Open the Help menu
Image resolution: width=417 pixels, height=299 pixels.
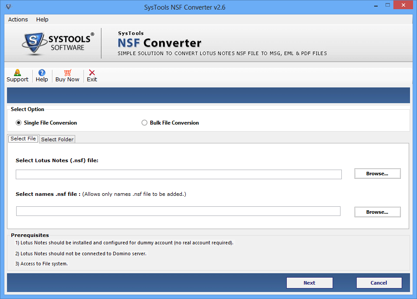coord(42,19)
